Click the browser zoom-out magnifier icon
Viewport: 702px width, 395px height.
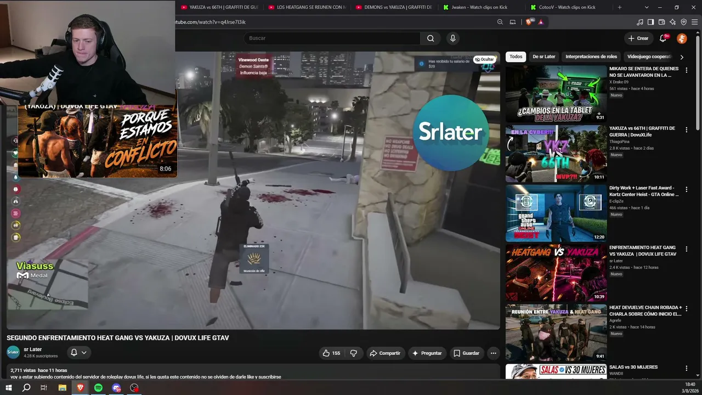pyautogui.click(x=500, y=22)
